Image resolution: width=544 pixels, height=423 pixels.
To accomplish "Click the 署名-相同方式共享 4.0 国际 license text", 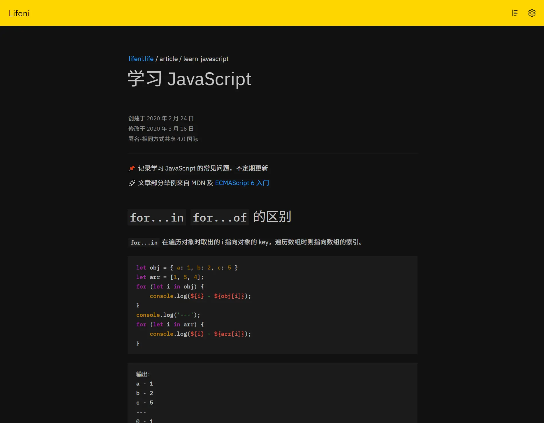I will tap(163, 139).
